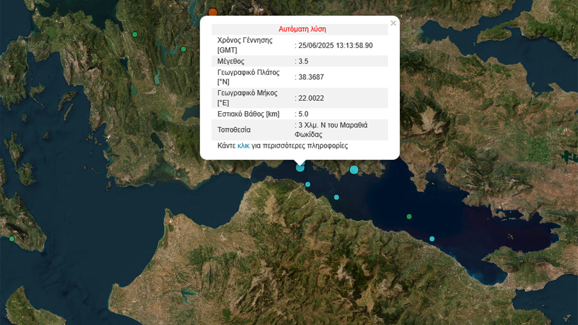Click the origin time value '25/06/2025 13:13:58.90'
This screenshot has width=578, height=325.
336,45
